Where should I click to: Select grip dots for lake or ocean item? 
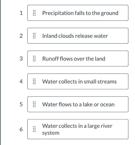[x=34, y=104]
